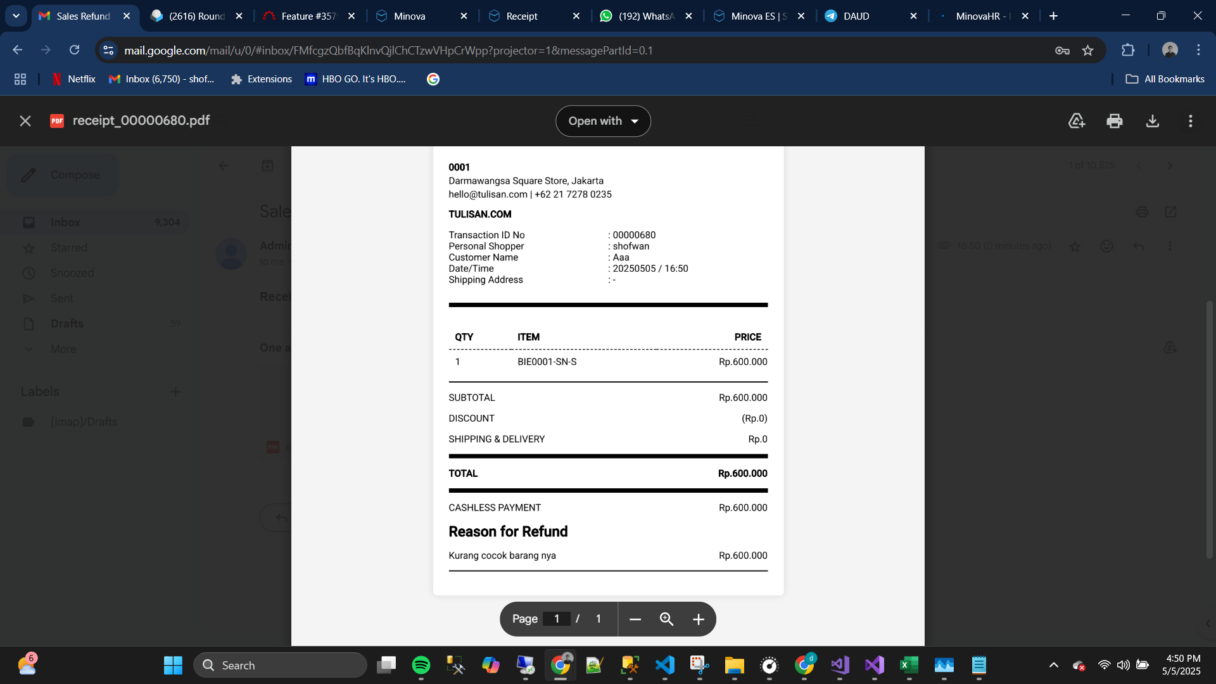Switch to the (2616) Round tab
This screenshot has width=1216, height=684.
tap(196, 16)
